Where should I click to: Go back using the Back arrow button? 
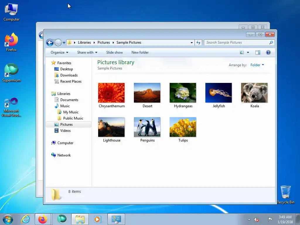[50, 42]
